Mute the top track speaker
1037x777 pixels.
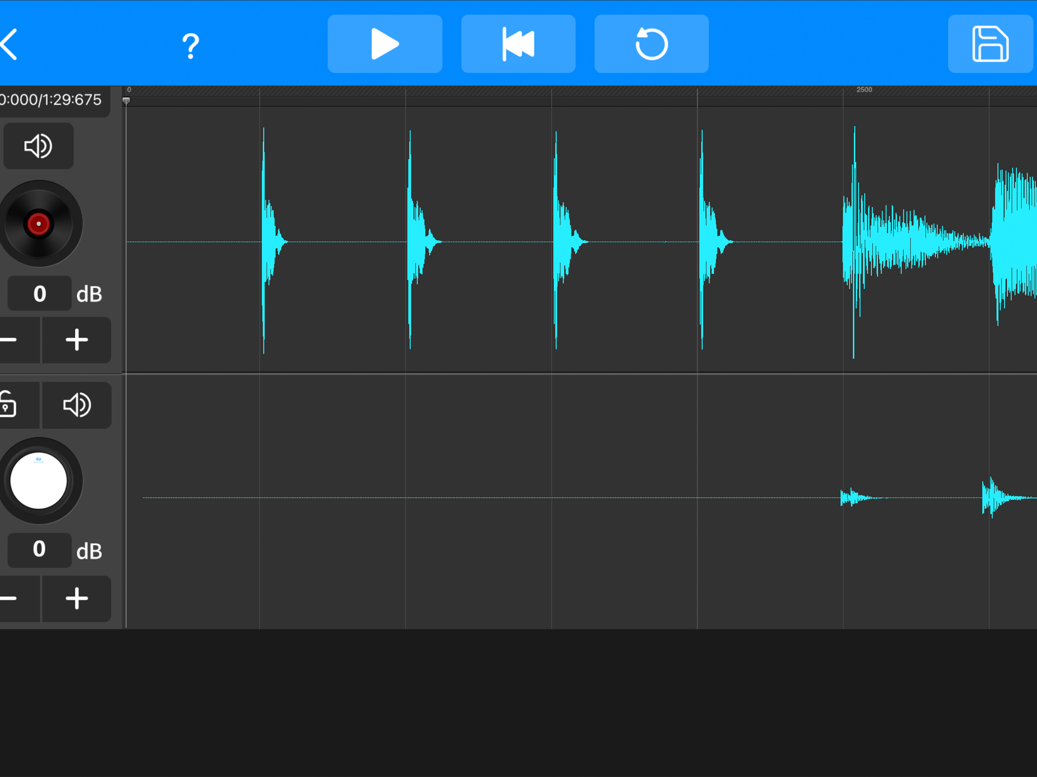[38, 146]
